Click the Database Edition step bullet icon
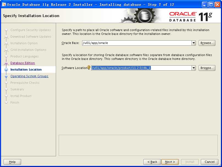 [6, 63]
